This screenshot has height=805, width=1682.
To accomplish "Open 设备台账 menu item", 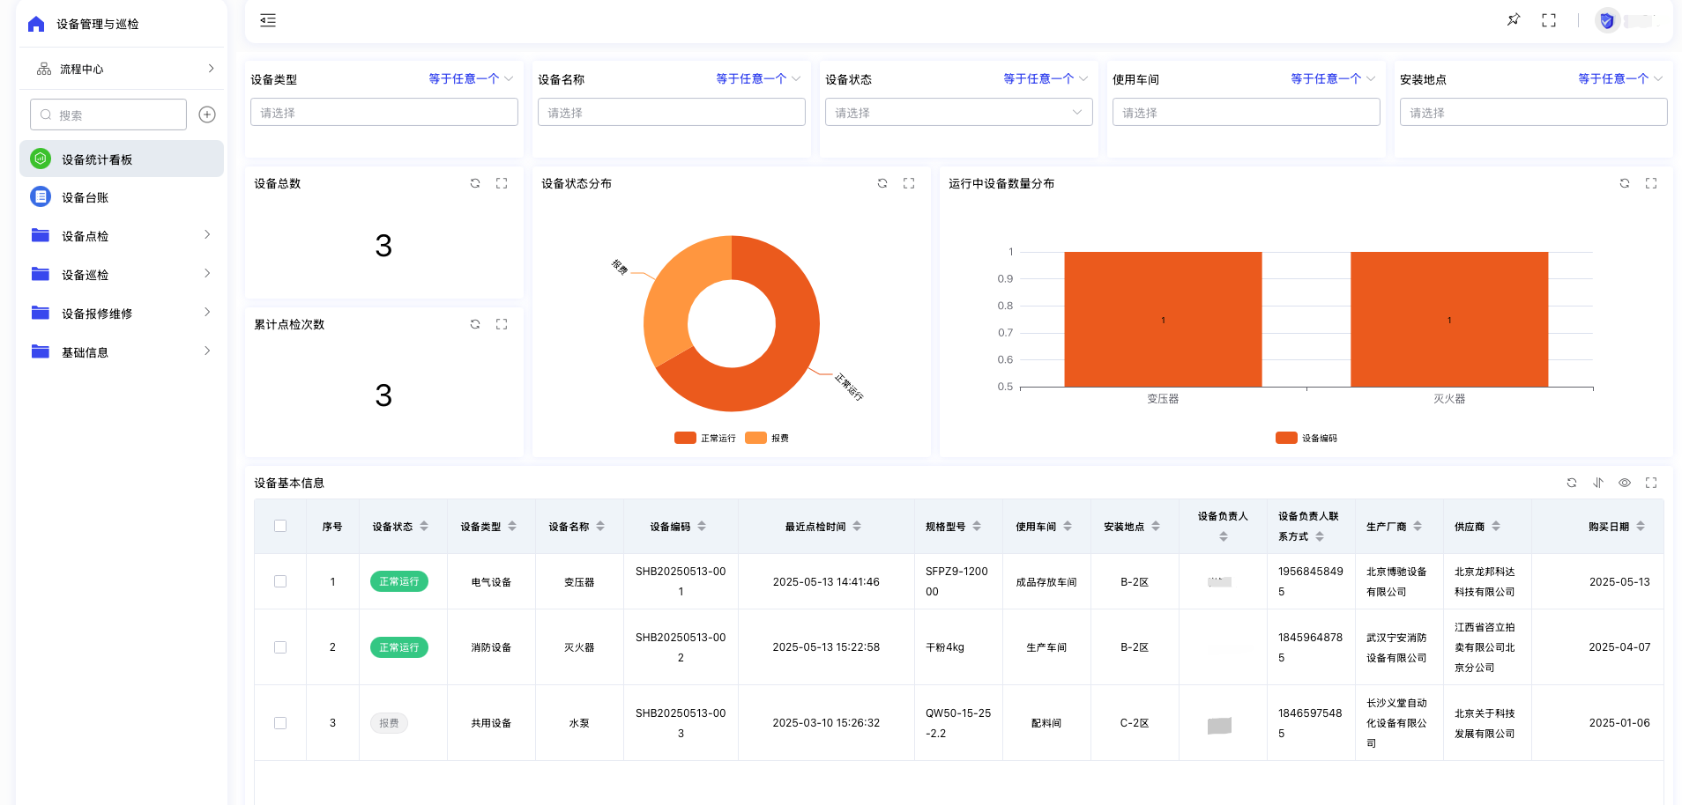I will 122,197.
